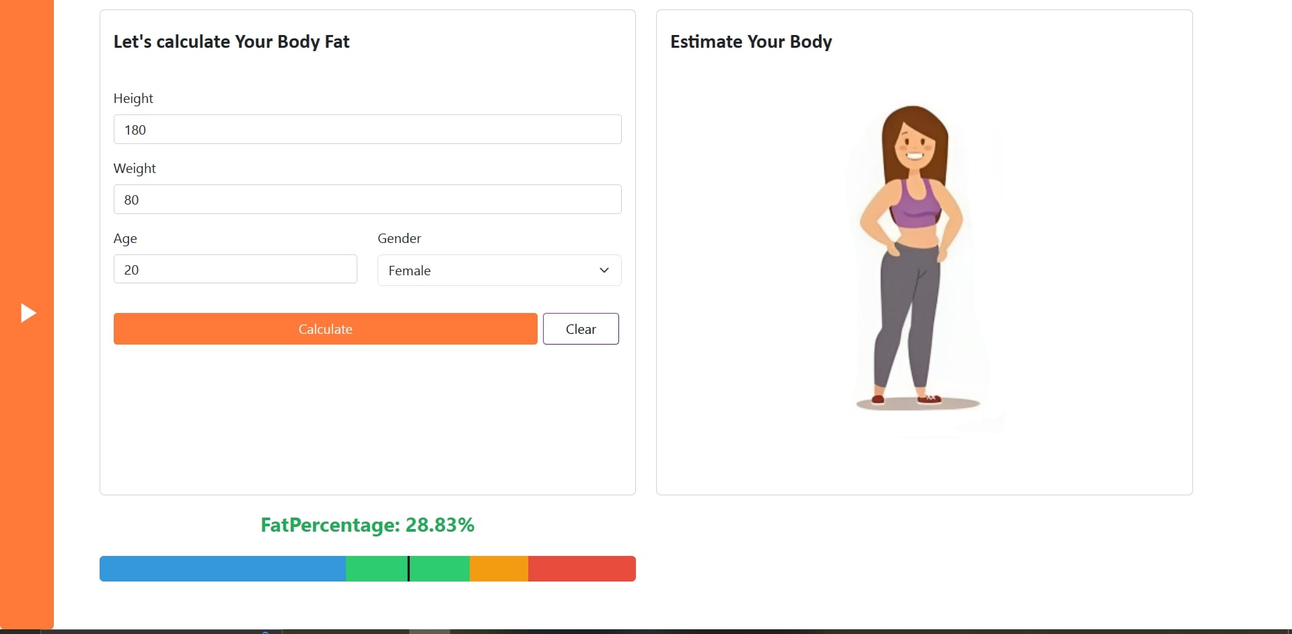
Task: Click the Height label
Action: (x=133, y=98)
